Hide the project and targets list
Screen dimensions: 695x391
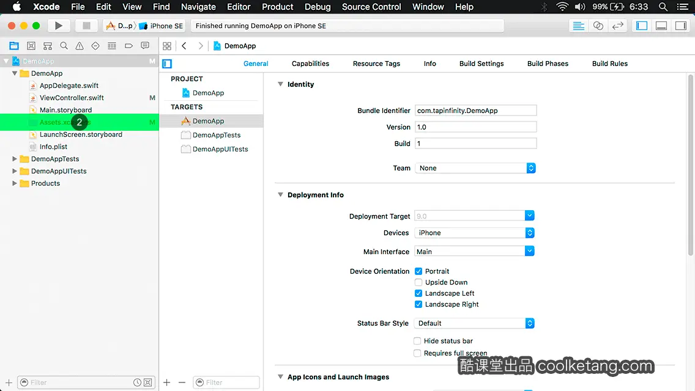(167, 64)
